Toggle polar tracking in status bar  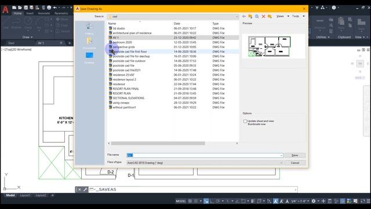(x=218, y=201)
